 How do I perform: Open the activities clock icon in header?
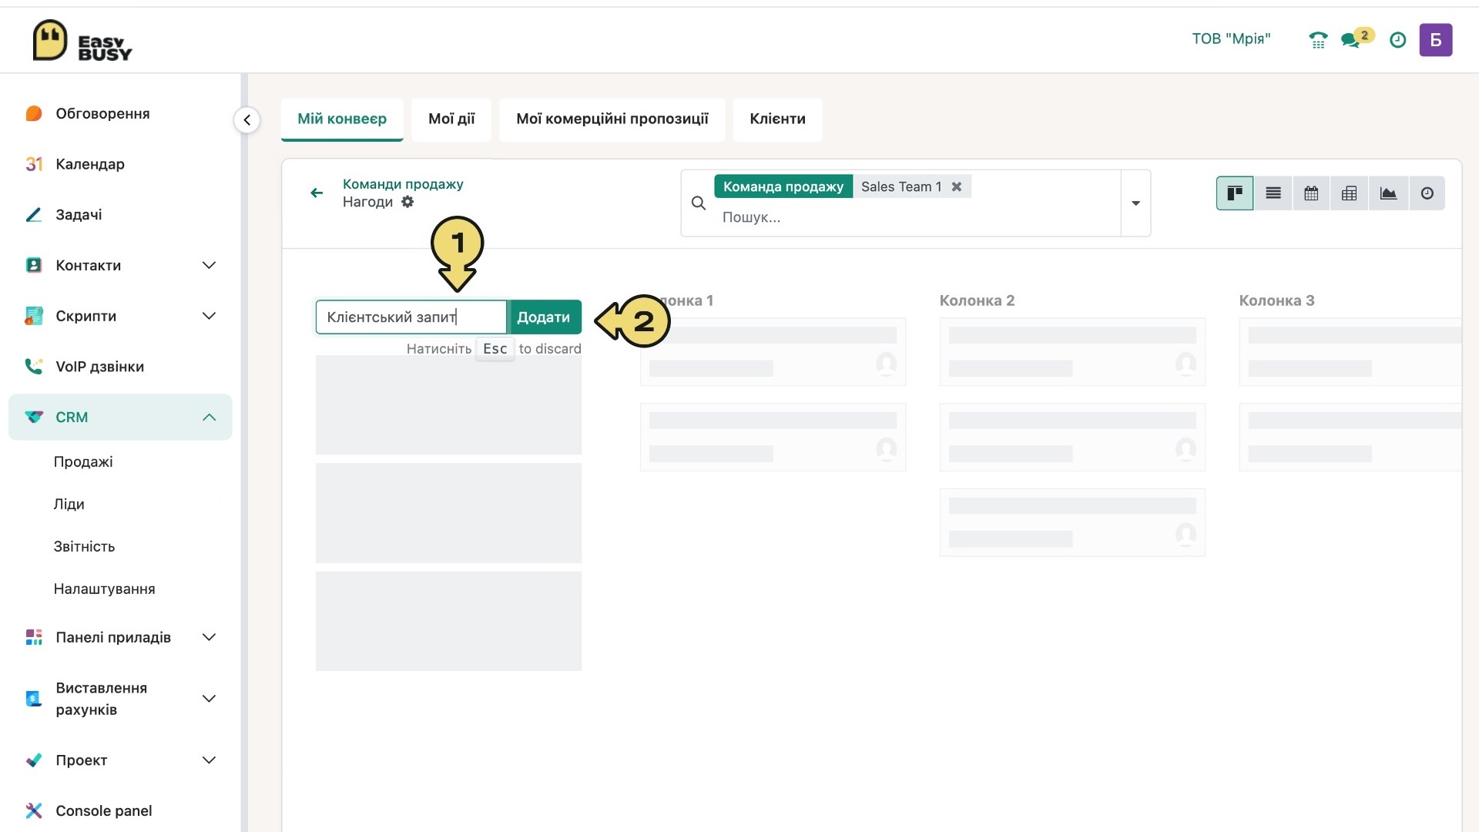pyautogui.click(x=1397, y=40)
